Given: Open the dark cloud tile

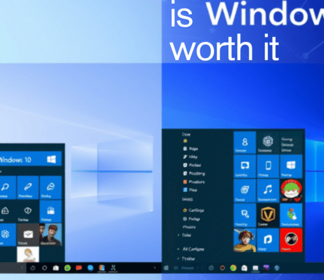Looking at the screenshot, I should [8, 212].
